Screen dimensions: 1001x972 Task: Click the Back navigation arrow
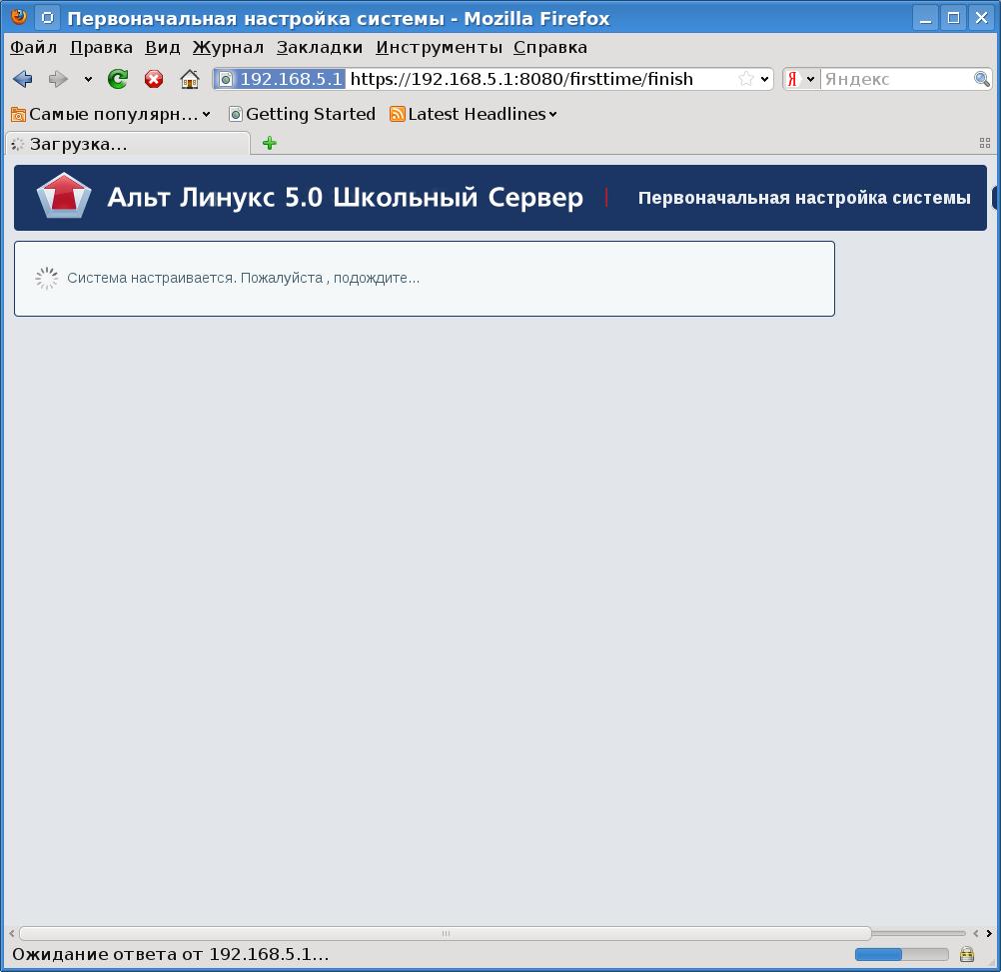22,79
